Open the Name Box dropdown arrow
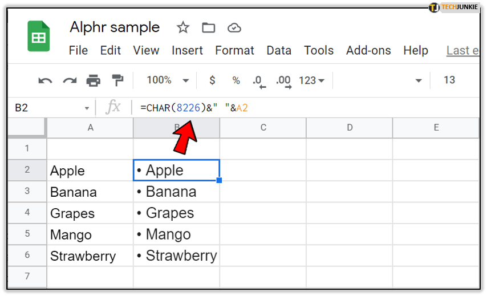 (87, 108)
